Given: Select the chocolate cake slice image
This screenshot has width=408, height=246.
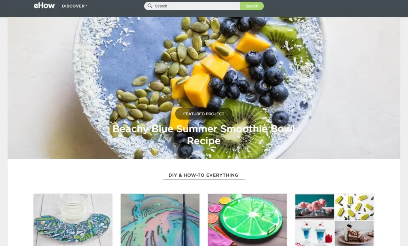Looking at the screenshot, I should tap(354, 233).
